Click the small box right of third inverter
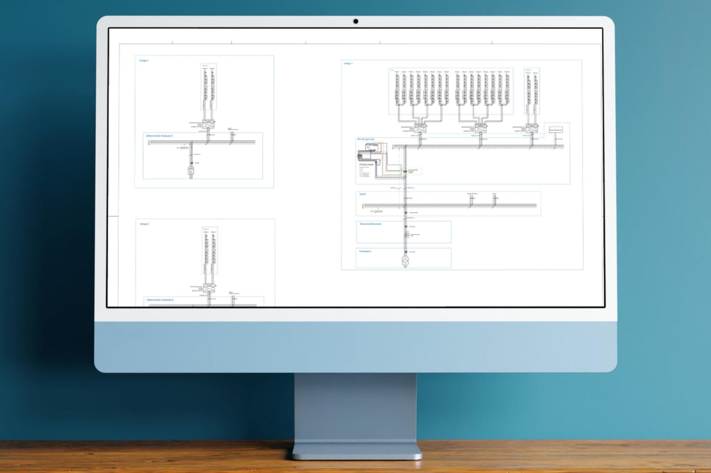This screenshot has width=711, height=473. click(x=556, y=130)
